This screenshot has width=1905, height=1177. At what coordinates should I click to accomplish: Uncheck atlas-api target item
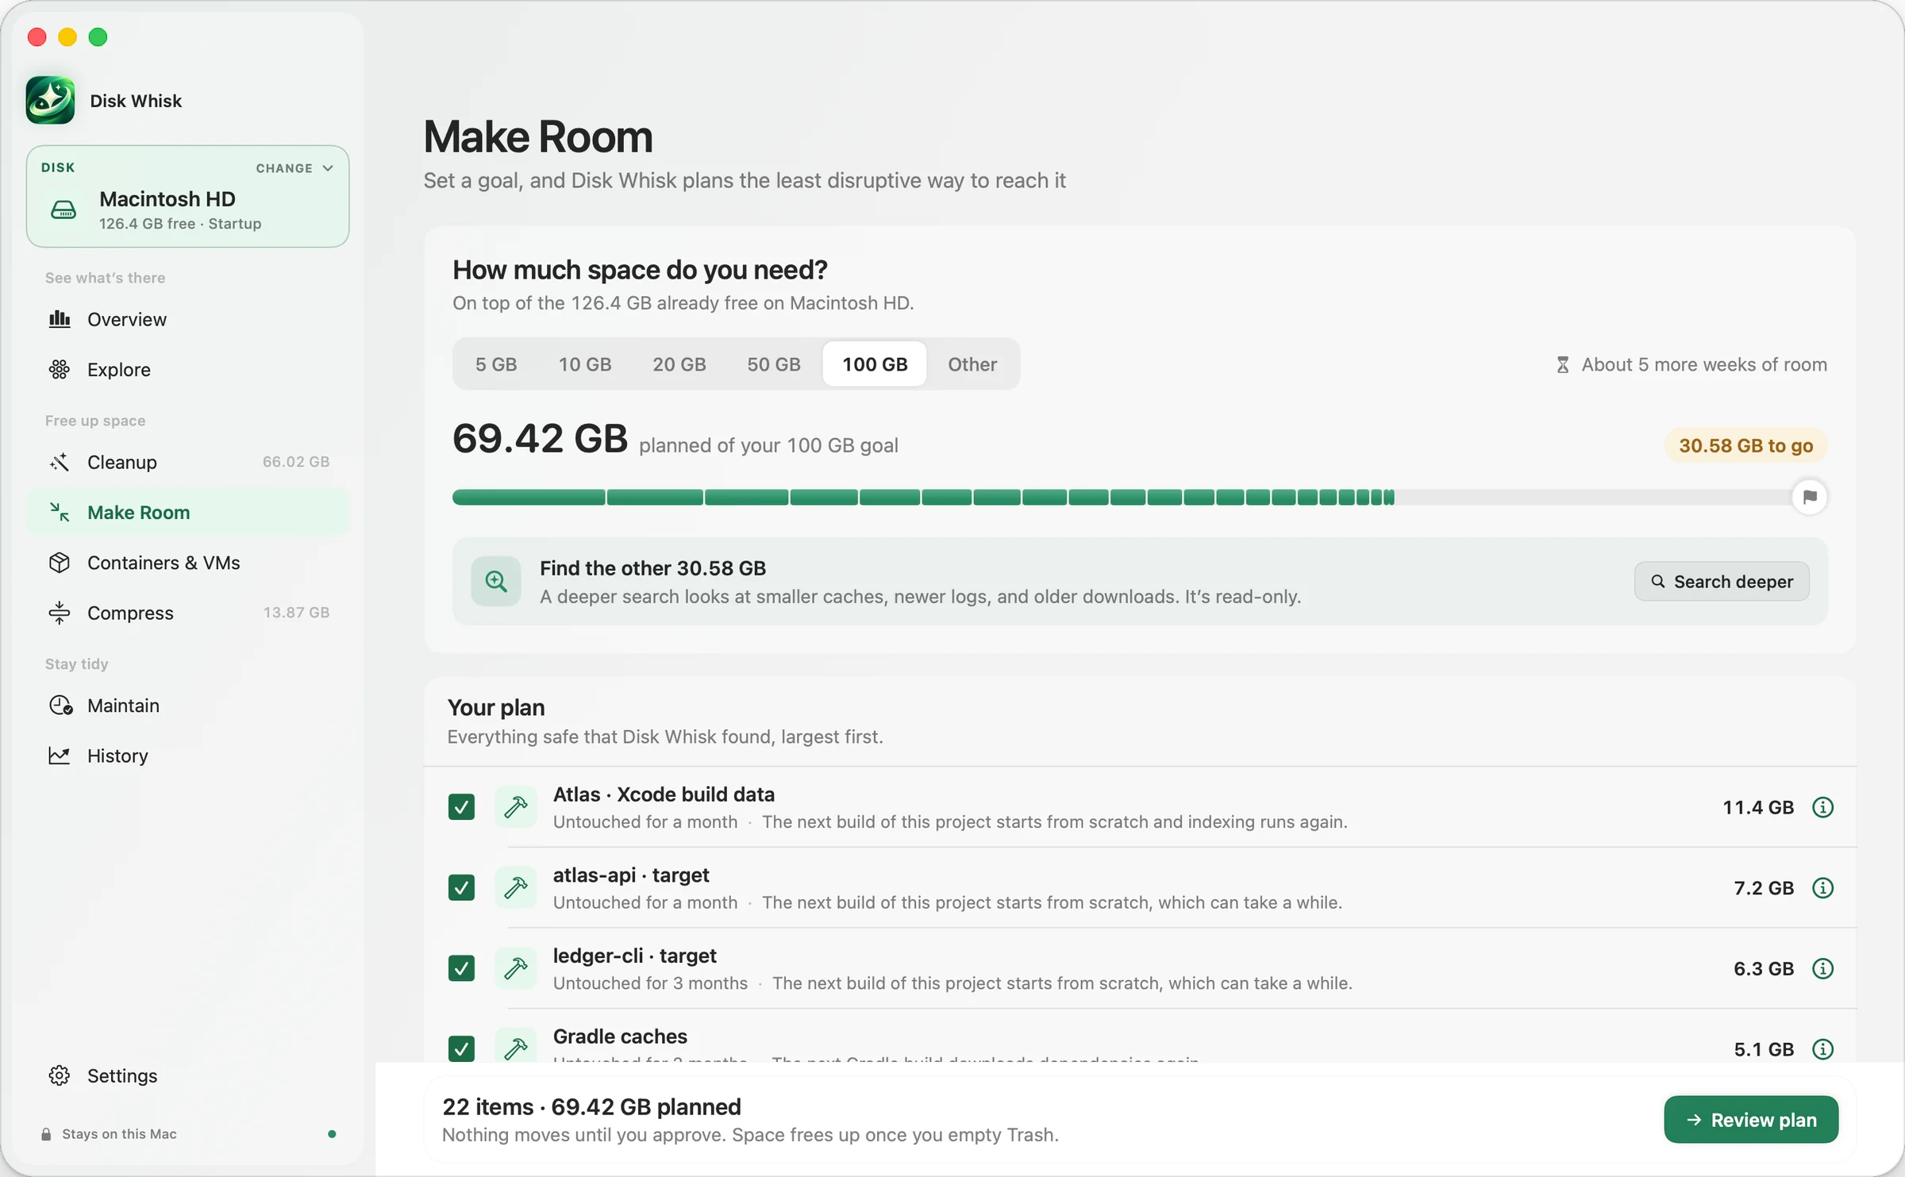tap(461, 888)
